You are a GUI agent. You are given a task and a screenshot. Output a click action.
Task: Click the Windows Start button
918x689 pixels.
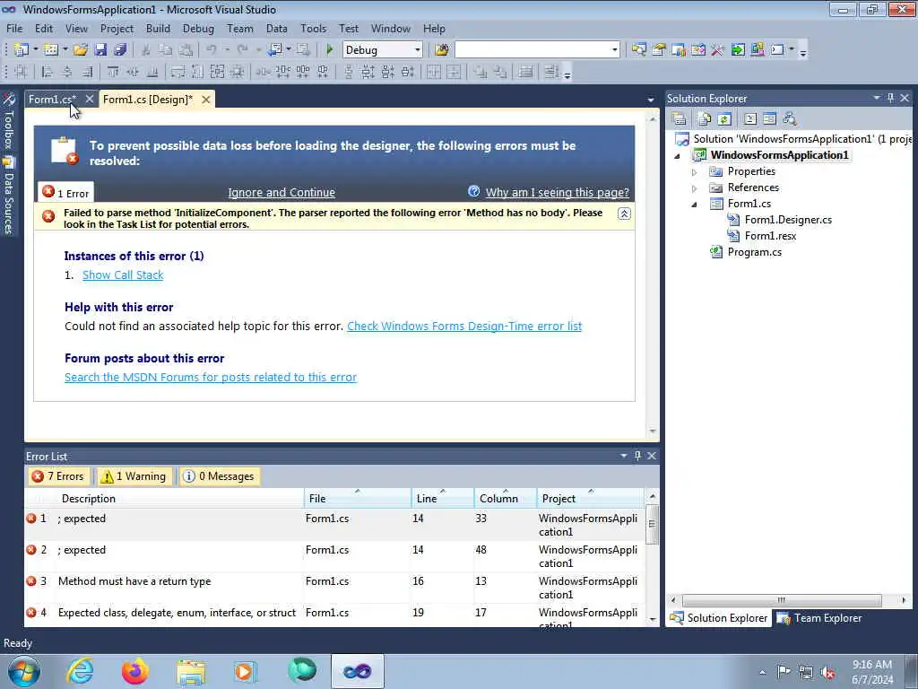(24, 671)
